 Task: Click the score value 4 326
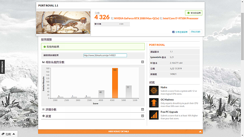102,17
